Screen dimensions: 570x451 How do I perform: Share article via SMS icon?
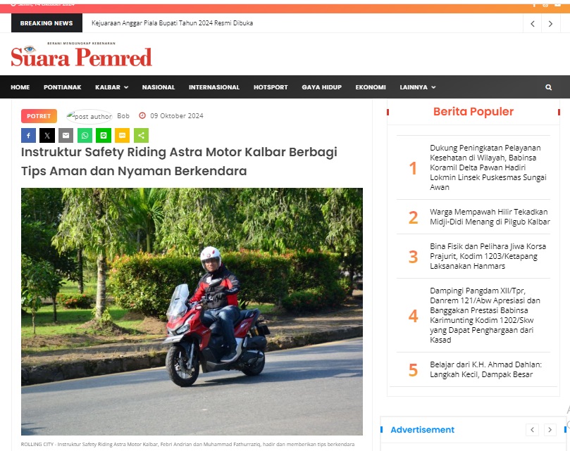122,136
